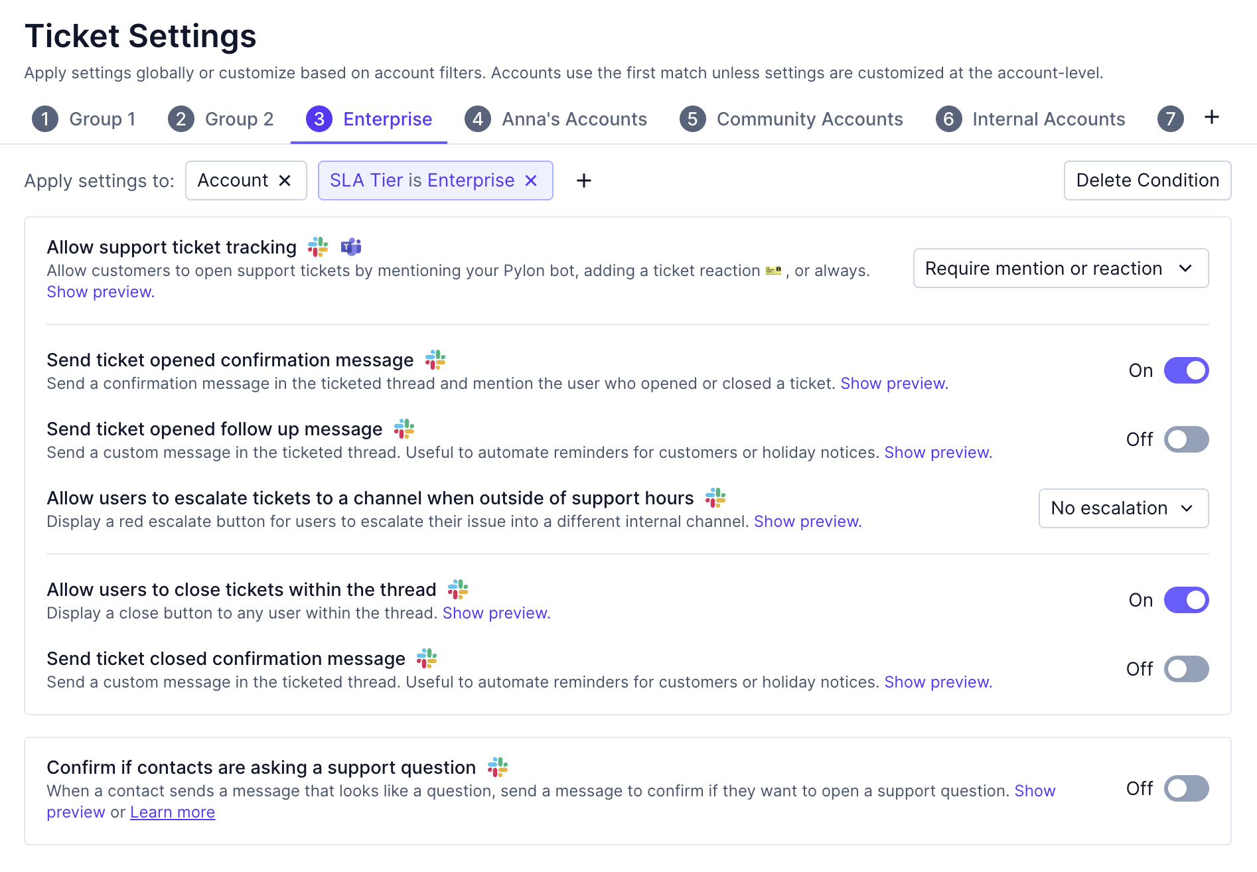Turn on ticket closed confirmation message
Screen dimensions: 1257x872
[x=1186, y=669]
